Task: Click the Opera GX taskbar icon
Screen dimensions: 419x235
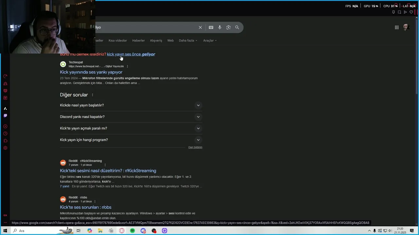Action: 122,231
